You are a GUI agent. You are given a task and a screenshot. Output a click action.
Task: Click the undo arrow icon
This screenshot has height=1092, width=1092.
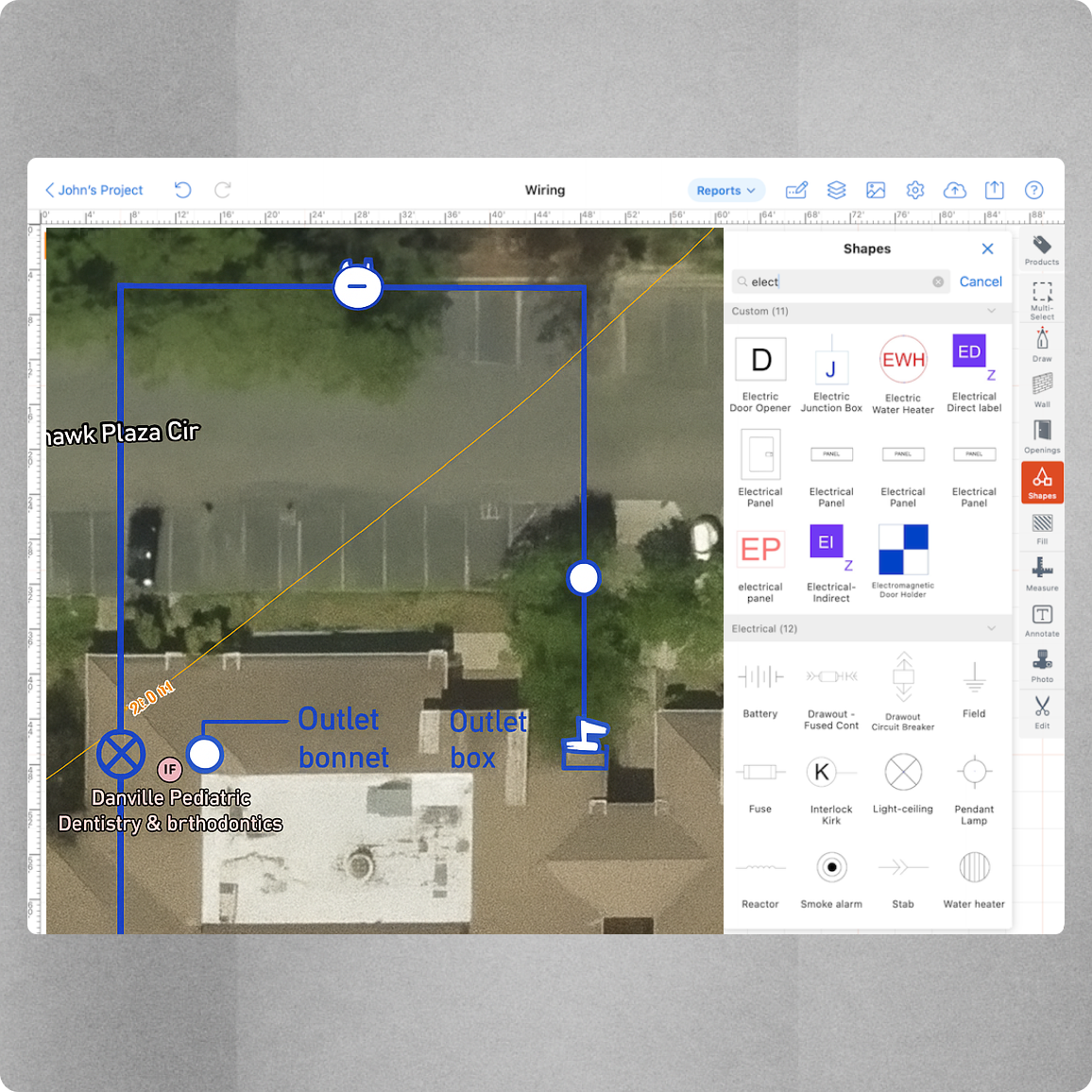[x=182, y=190]
